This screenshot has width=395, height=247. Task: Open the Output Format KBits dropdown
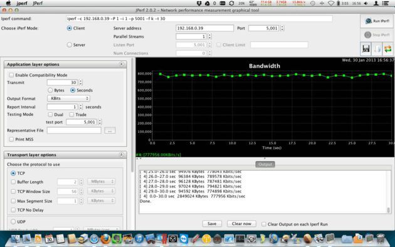click(x=69, y=98)
